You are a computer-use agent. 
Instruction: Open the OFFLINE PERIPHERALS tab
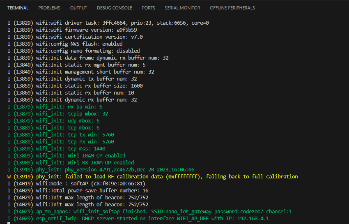(232, 8)
